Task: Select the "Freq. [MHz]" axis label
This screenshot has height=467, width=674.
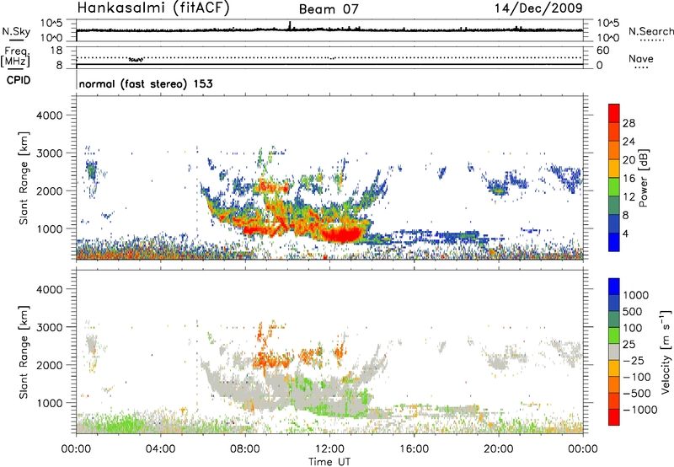Action: 15,57
